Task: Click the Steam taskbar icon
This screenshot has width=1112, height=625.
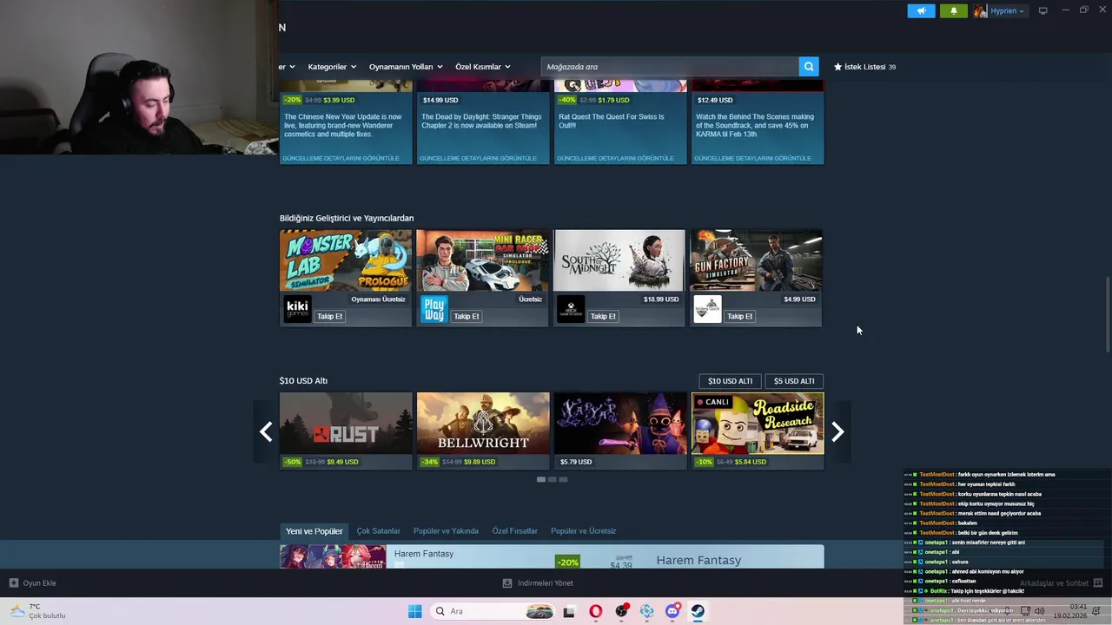Action: click(x=698, y=611)
